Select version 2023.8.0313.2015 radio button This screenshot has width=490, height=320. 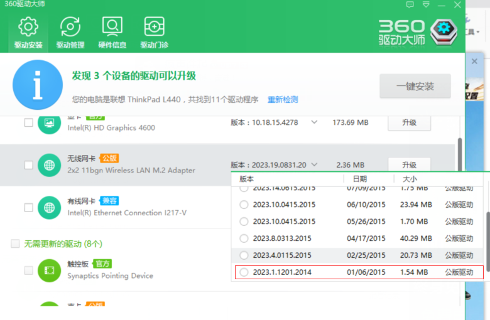[244, 238]
